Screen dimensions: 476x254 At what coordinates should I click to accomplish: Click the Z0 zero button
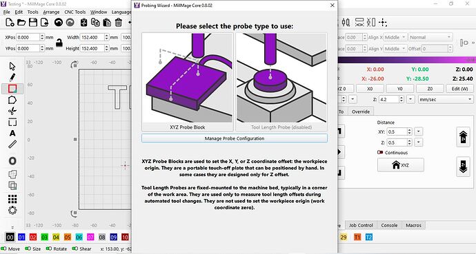point(430,89)
